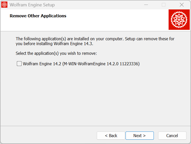Click the 'Select the application(s)' prompt text
The image size is (191, 144).
coord(56,54)
